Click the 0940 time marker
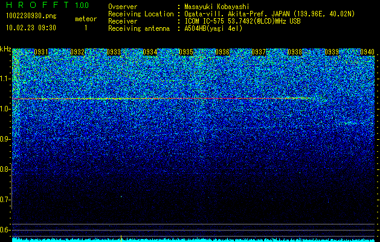 pyautogui.click(x=367, y=52)
